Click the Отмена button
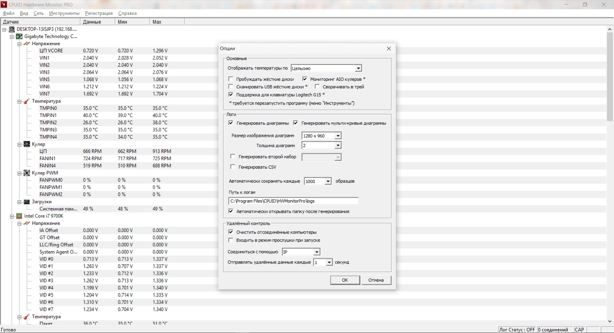 376,280
